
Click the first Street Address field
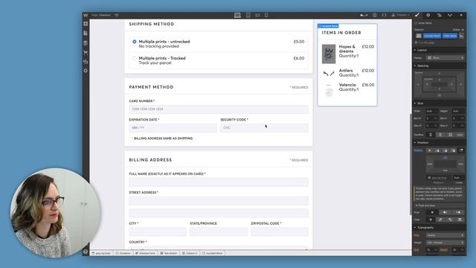[219, 201]
